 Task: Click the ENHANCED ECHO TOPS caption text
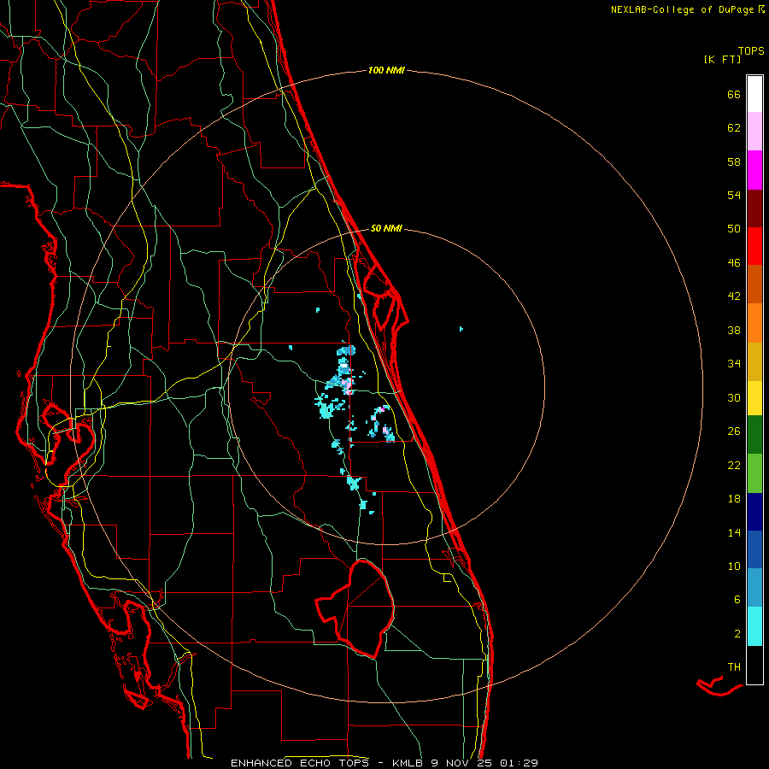click(x=300, y=763)
